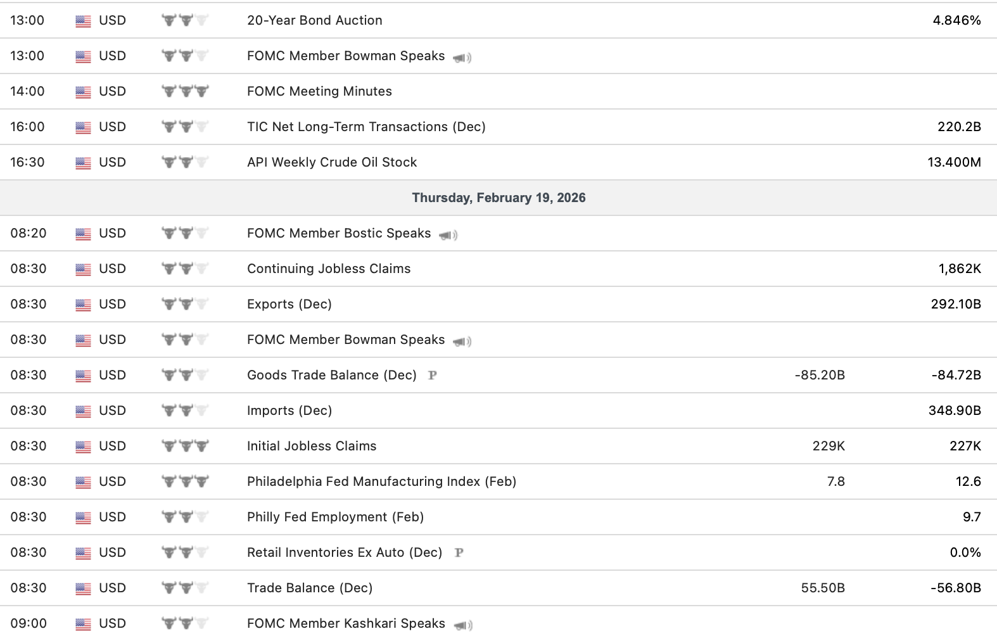997x636 pixels.
Task: Click speaker icon next to Kashkari Speaks
Action: 463,625
